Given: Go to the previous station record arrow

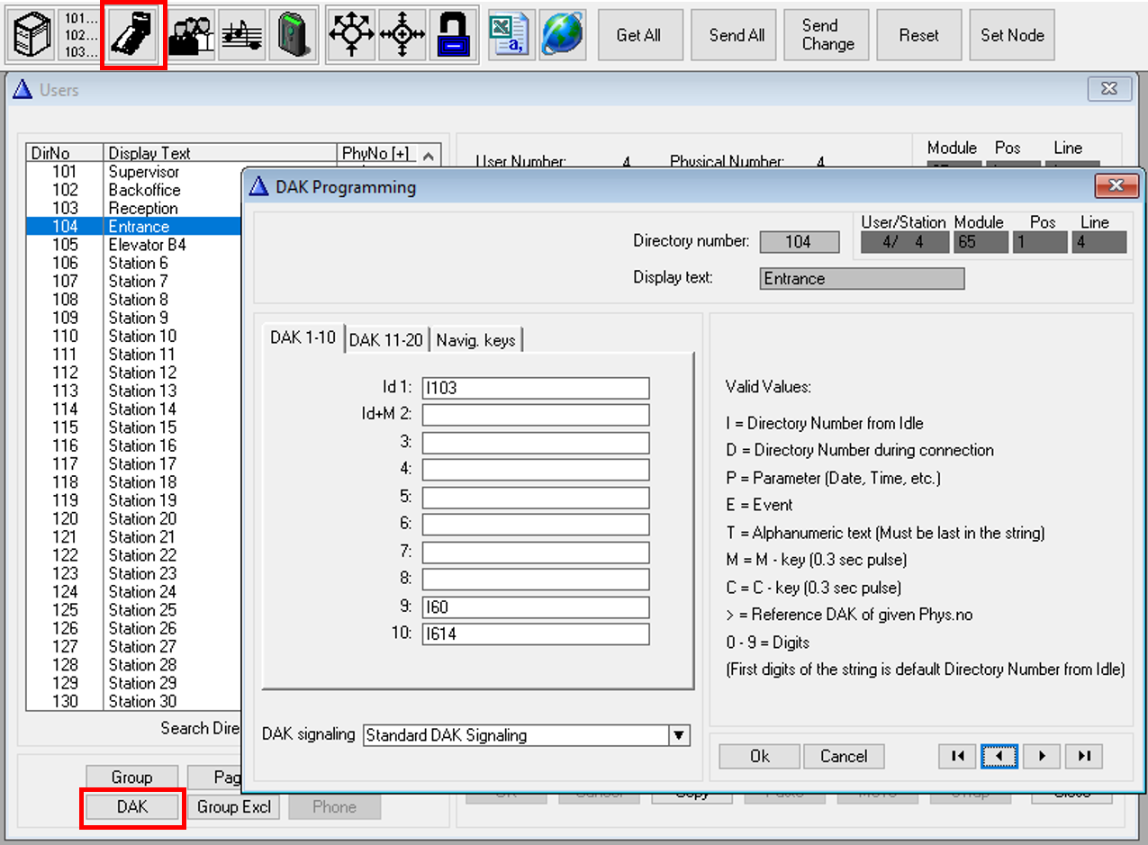Looking at the screenshot, I should pos(999,756).
